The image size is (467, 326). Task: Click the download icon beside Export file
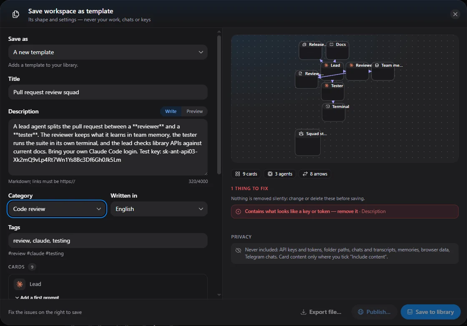[x=303, y=312]
